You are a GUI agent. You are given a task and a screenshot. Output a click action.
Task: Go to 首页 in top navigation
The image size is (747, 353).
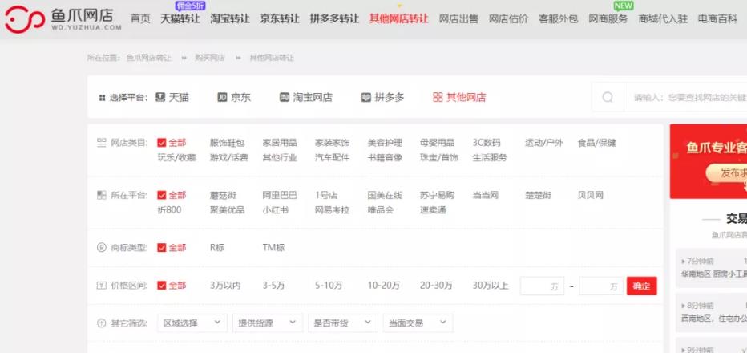click(140, 18)
